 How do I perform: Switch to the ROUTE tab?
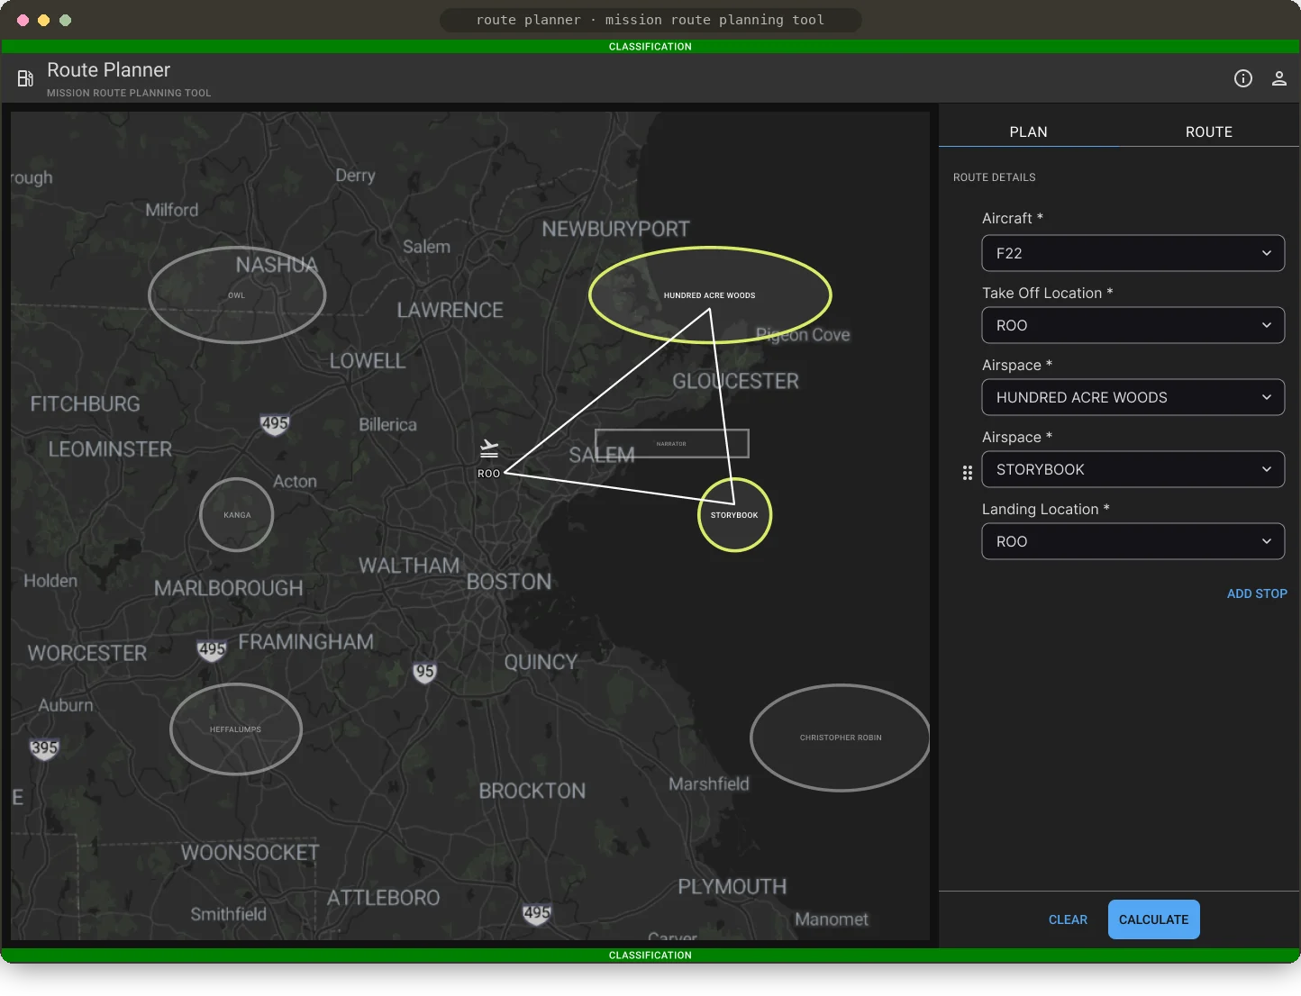pyautogui.click(x=1209, y=131)
